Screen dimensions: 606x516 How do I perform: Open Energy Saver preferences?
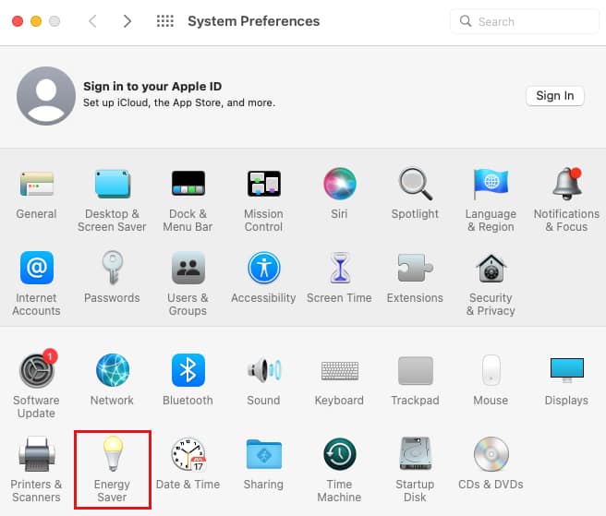point(113,470)
